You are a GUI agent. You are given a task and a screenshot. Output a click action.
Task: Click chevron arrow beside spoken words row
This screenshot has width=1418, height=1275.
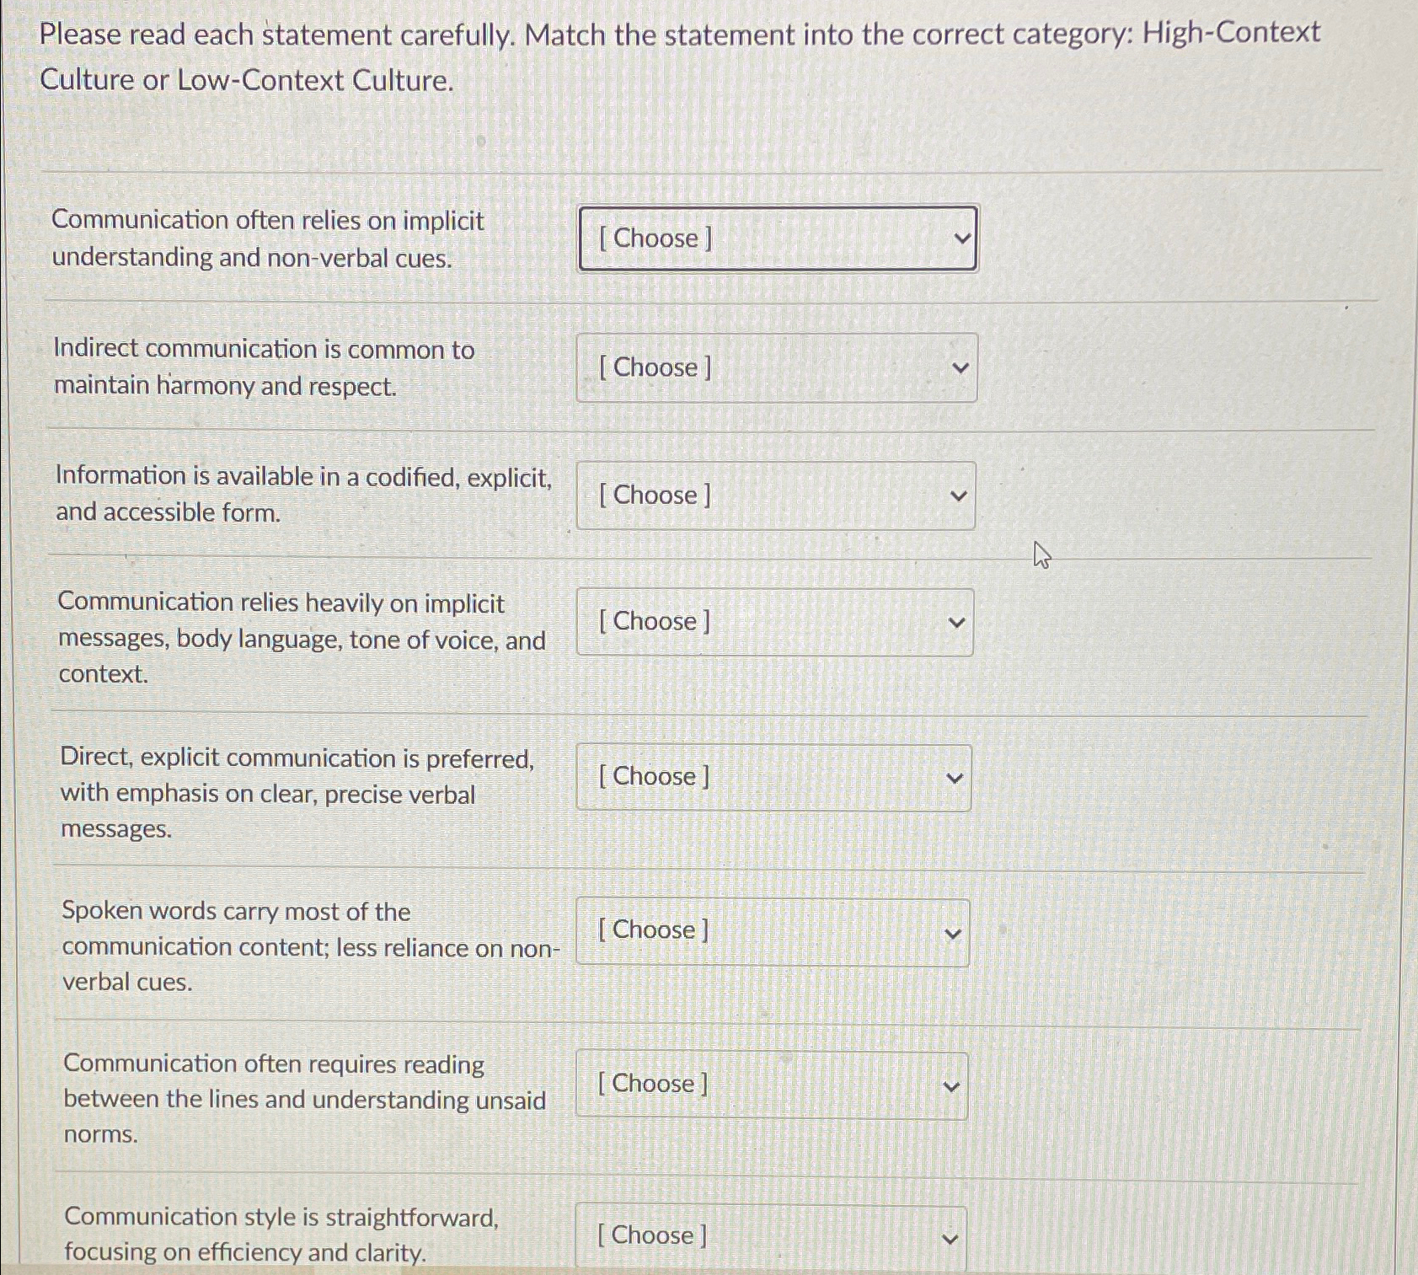pyautogui.click(x=953, y=933)
